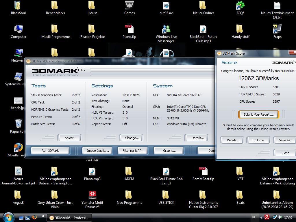The image size is (296, 222).
Task: Click 3DMark06 taskbar button
Action: point(69,218)
